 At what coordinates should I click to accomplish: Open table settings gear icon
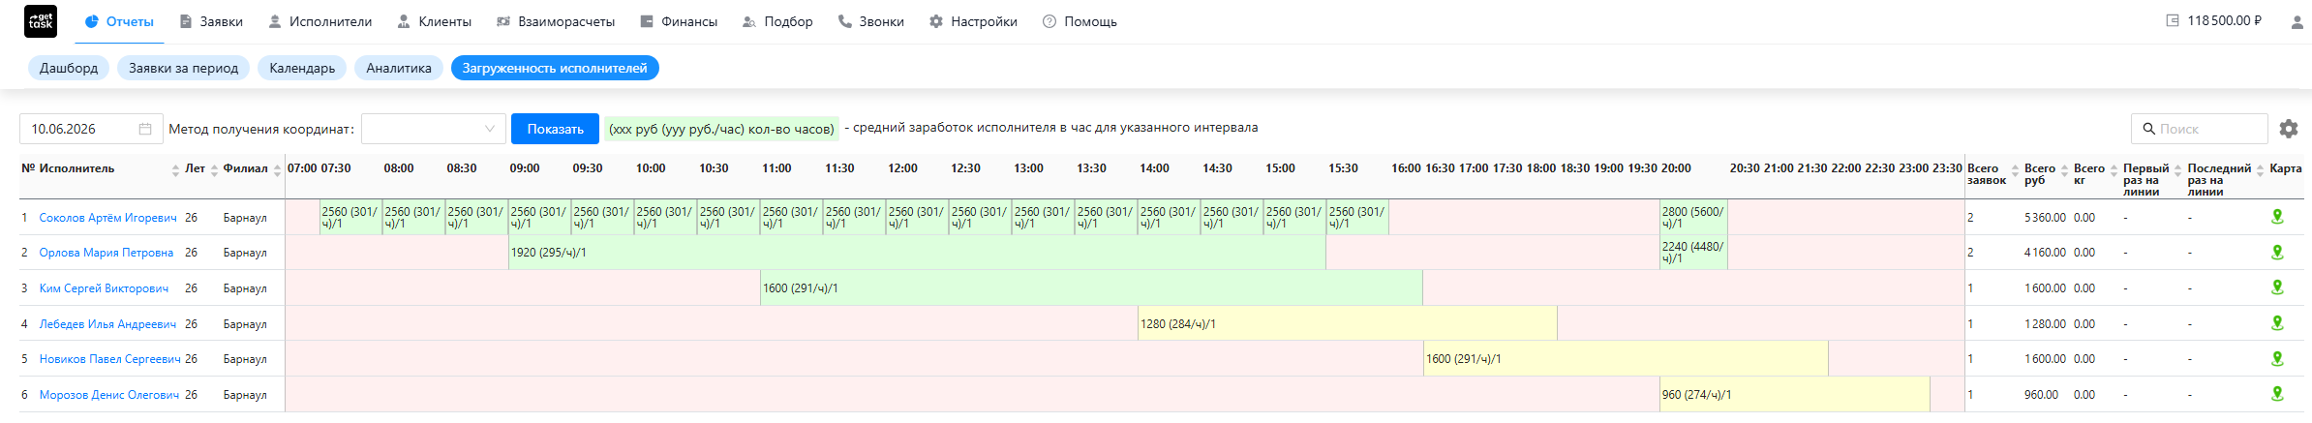(2289, 129)
